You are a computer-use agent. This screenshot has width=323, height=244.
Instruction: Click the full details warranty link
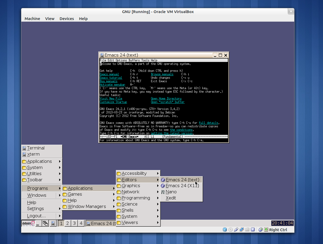tap(208, 123)
